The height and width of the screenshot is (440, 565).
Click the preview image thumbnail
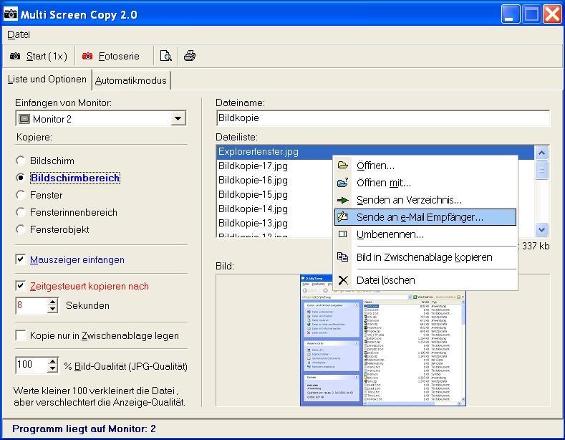(x=382, y=340)
